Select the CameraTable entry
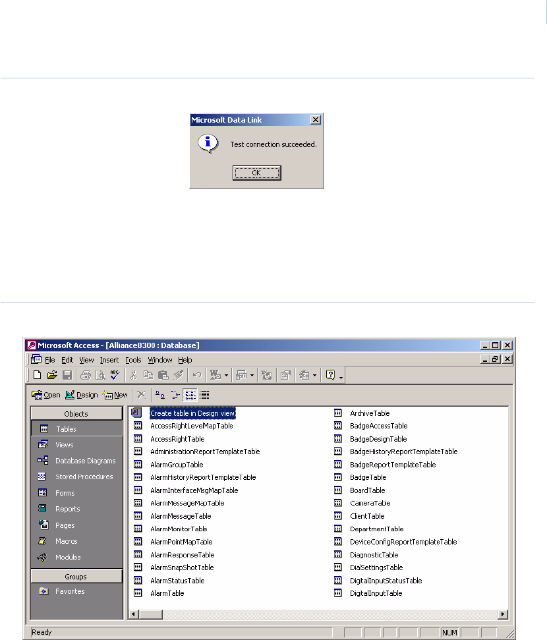Image resolution: width=547 pixels, height=640 pixels. pos(370,503)
